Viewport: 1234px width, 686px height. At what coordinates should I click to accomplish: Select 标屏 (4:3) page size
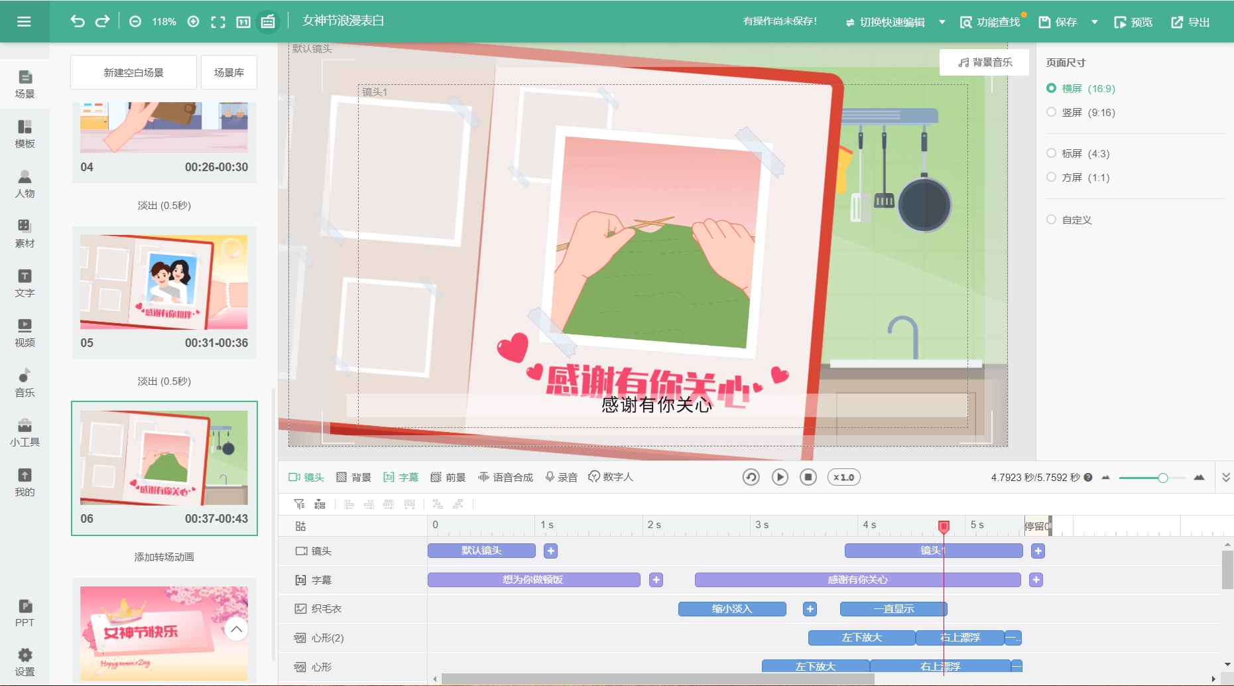tap(1078, 153)
